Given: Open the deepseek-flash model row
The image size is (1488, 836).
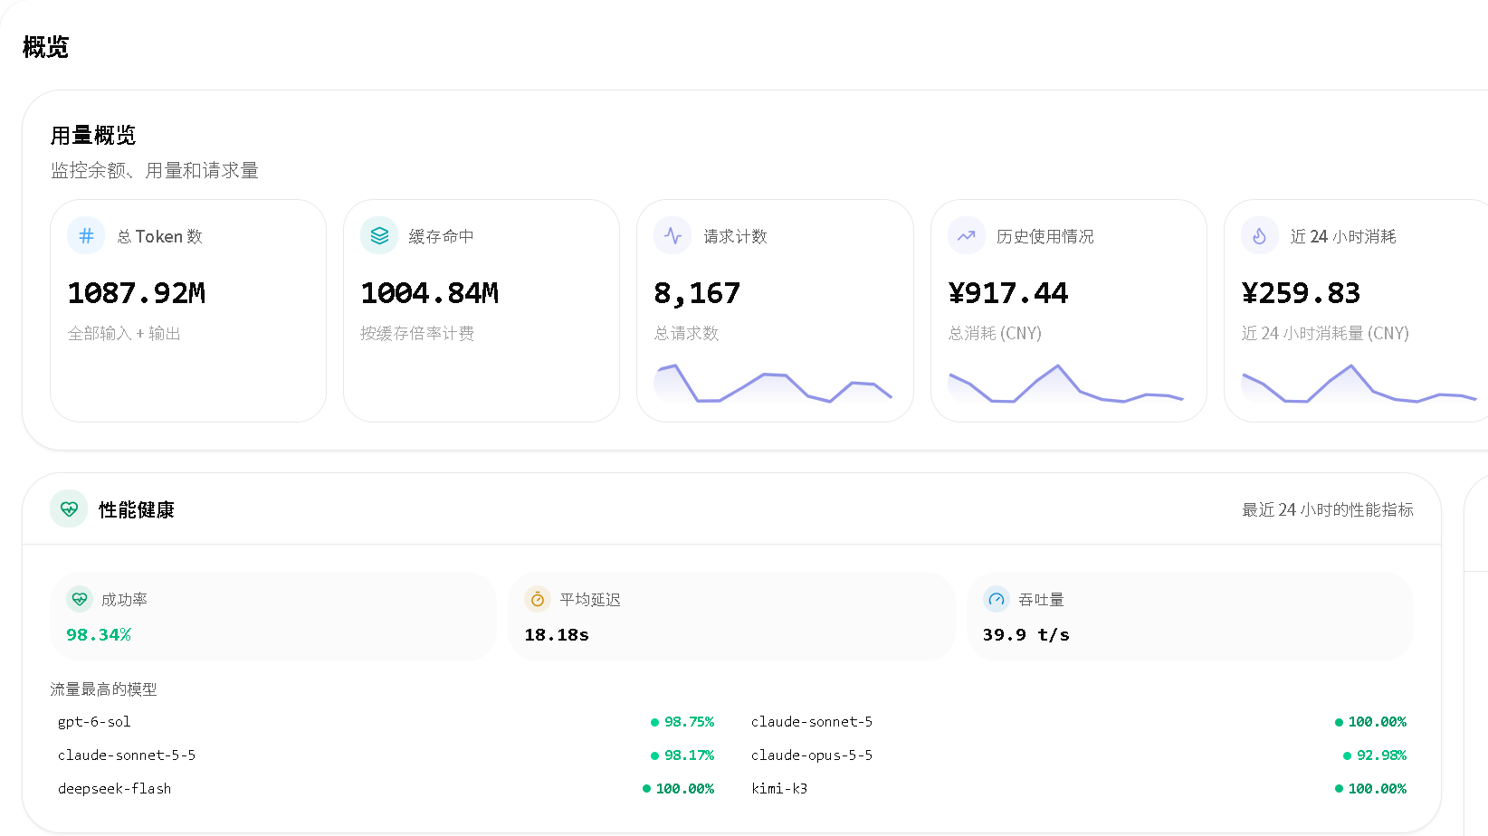Looking at the screenshot, I should pyautogui.click(x=386, y=789).
